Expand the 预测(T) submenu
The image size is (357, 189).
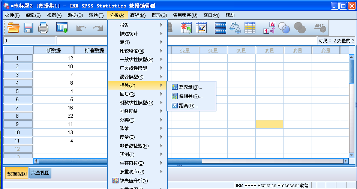point(138,154)
